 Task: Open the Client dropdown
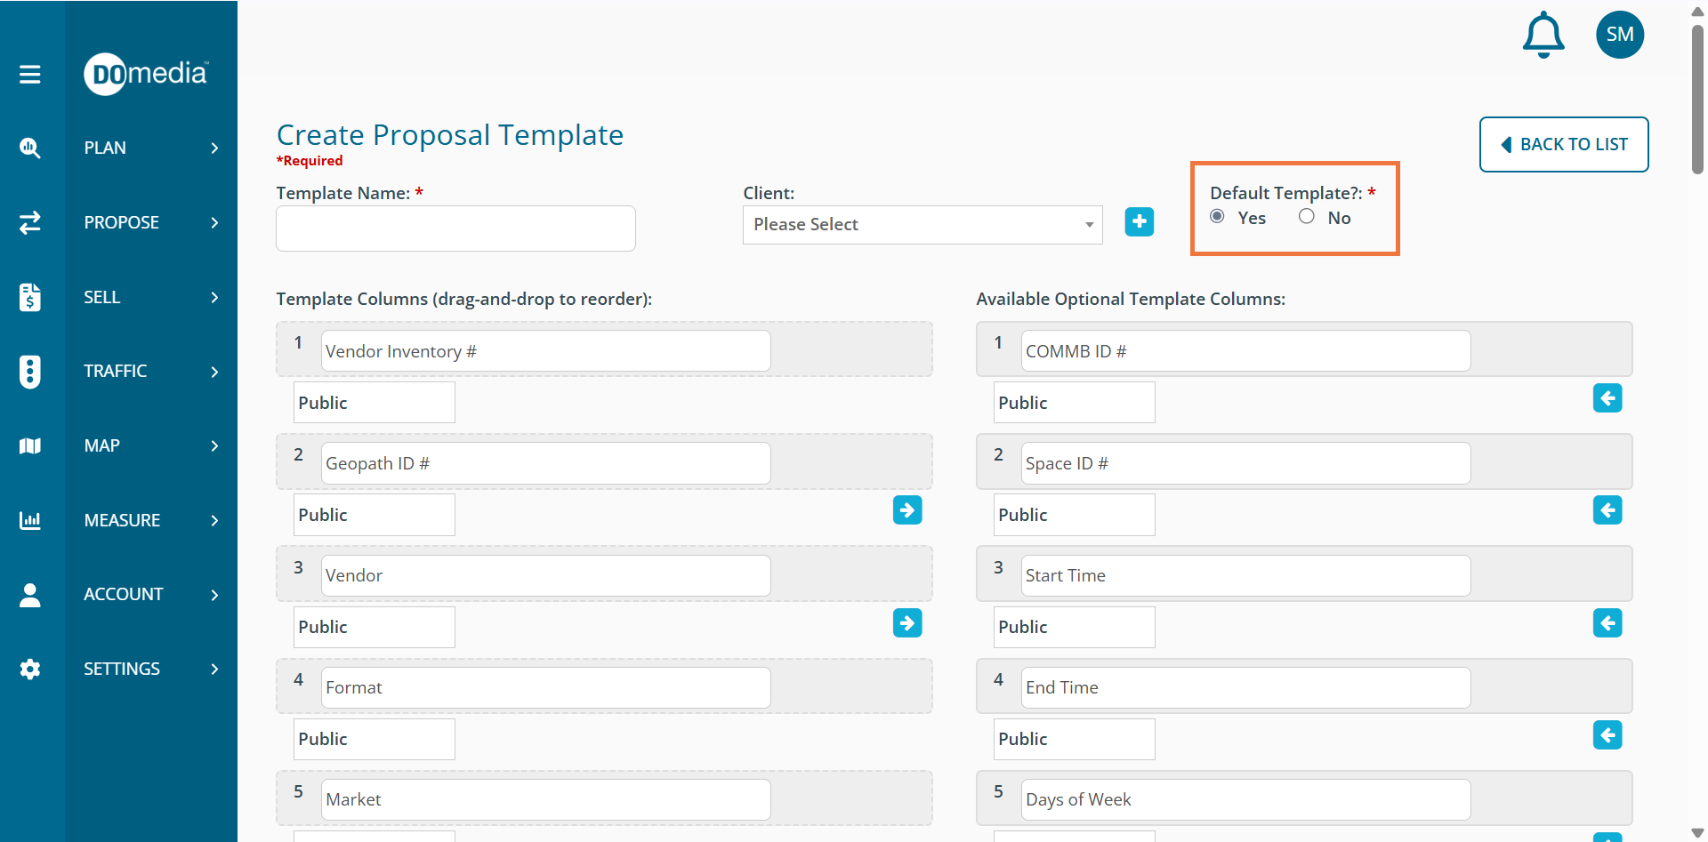922,225
